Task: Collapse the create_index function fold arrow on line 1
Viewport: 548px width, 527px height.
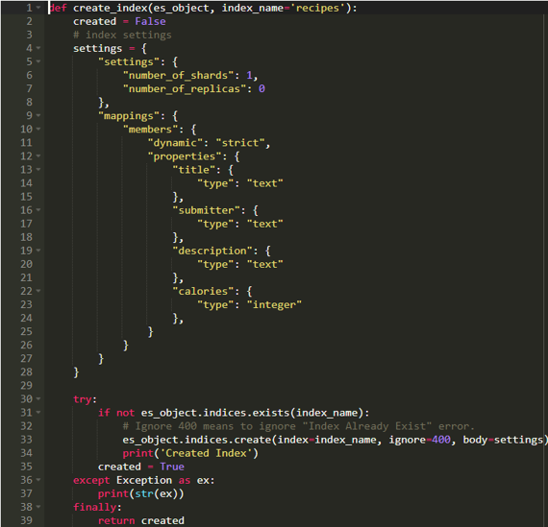Action: tap(38, 8)
